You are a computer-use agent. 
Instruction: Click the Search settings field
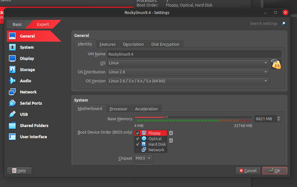click(264, 23)
